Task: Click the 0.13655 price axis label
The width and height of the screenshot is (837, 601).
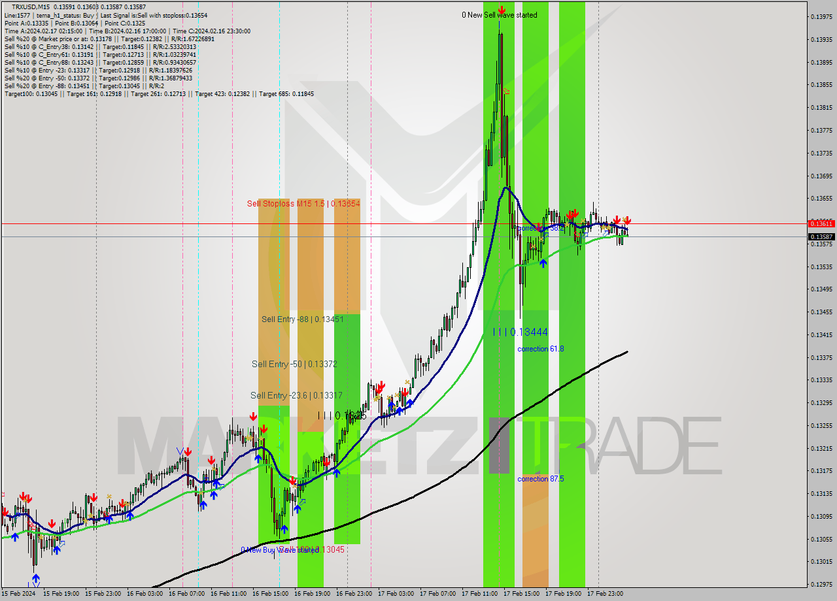Action: [821, 198]
